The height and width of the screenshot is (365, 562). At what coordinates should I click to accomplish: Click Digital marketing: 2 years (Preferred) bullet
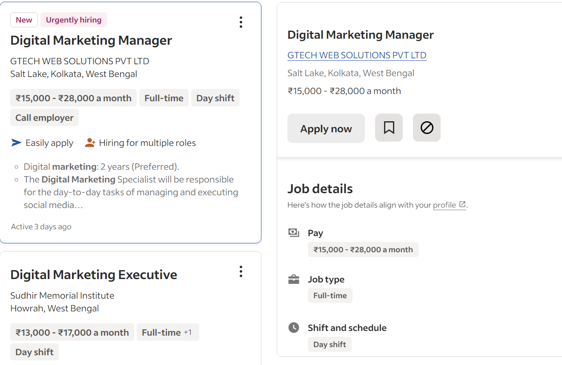(x=101, y=167)
